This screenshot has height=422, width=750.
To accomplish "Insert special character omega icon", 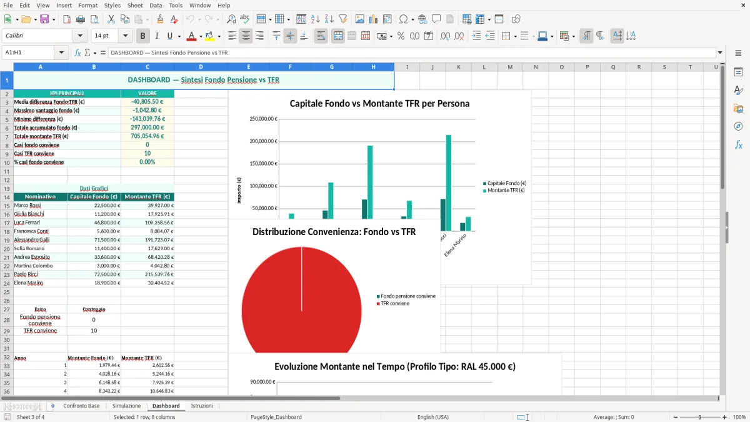I will point(402,19).
